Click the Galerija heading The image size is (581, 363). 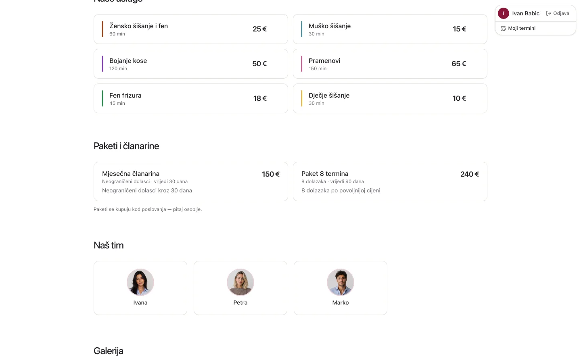click(109, 351)
